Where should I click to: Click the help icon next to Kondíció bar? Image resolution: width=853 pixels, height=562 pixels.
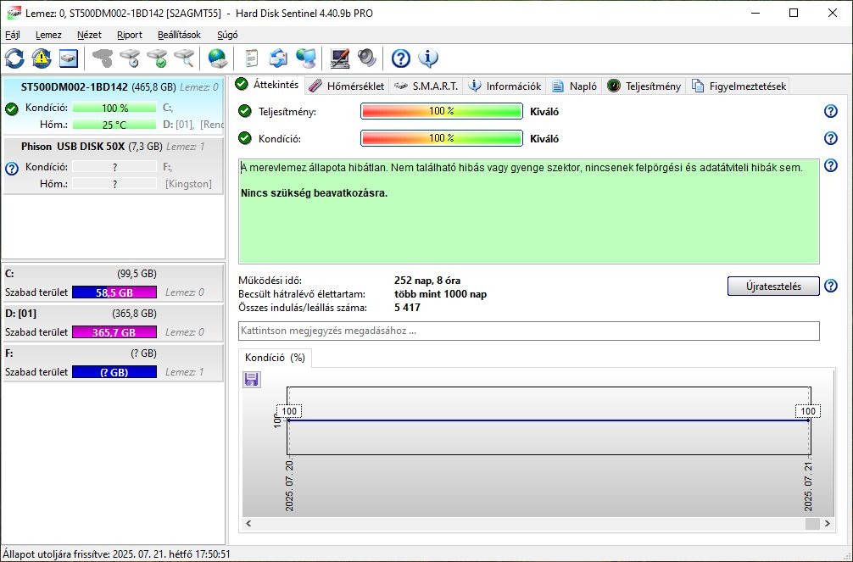pos(831,138)
